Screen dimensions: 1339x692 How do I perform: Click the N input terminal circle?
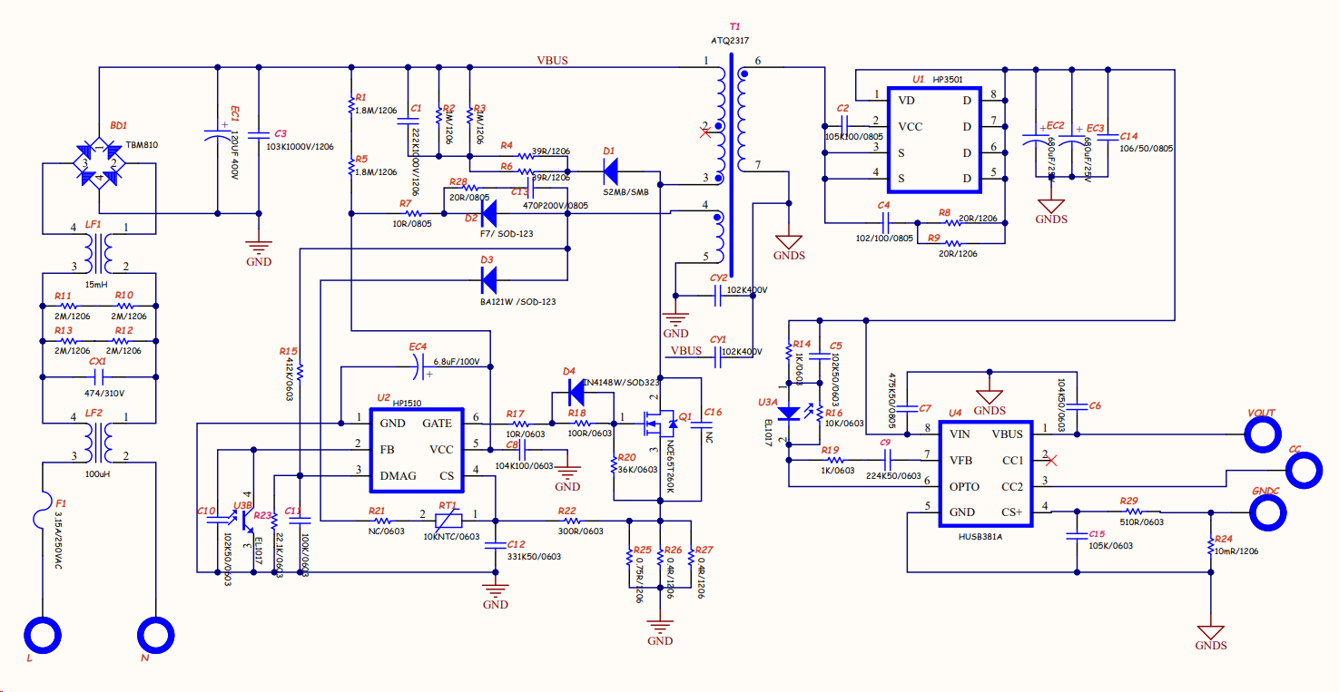pos(156,634)
